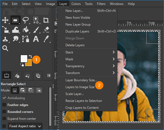This screenshot has width=164, height=130.
Task: Reset colors to default black and white
Action: pyautogui.click(x=22, y=65)
